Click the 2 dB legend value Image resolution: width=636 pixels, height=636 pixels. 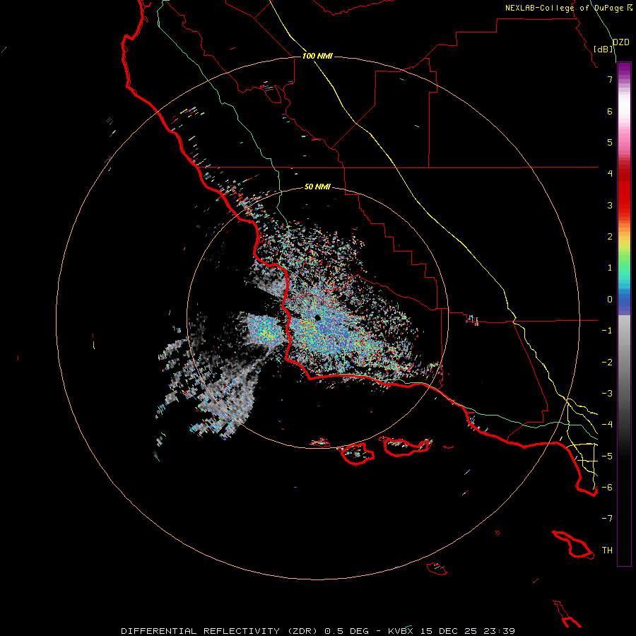610,236
